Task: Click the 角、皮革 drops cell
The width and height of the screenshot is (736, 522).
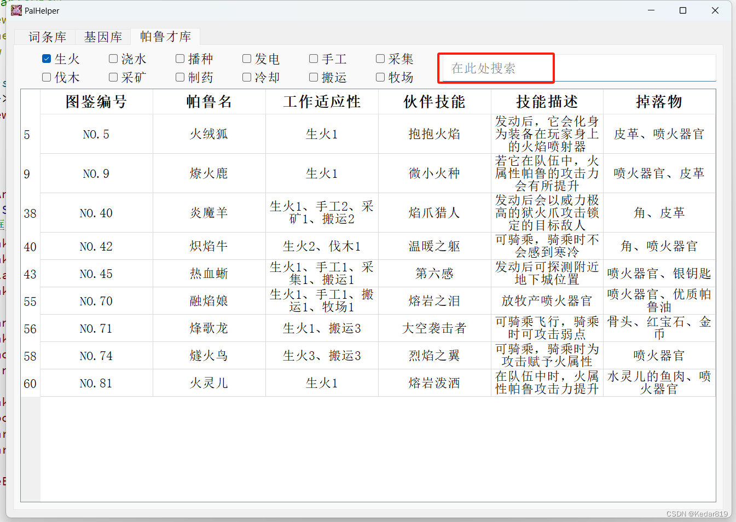Action: [x=659, y=213]
